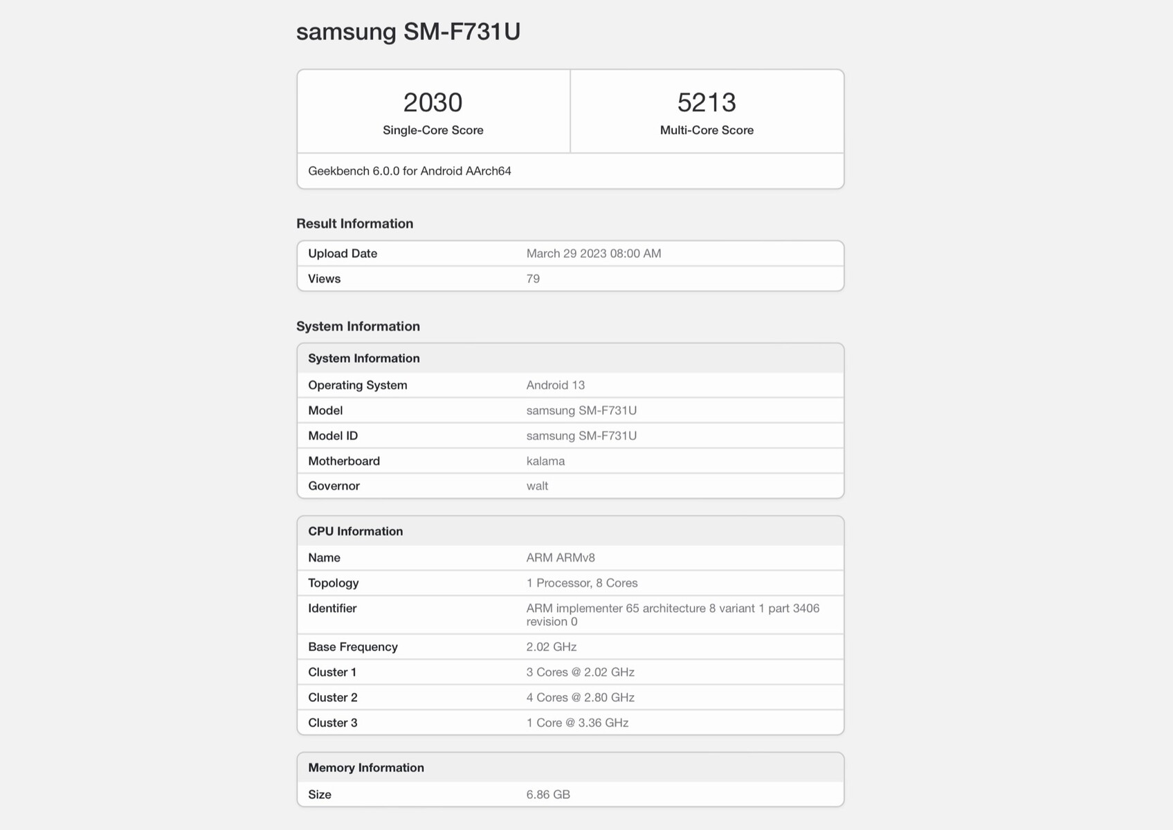The image size is (1173, 830).
Task: Select the Upload Date row
Action: tap(570, 253)
